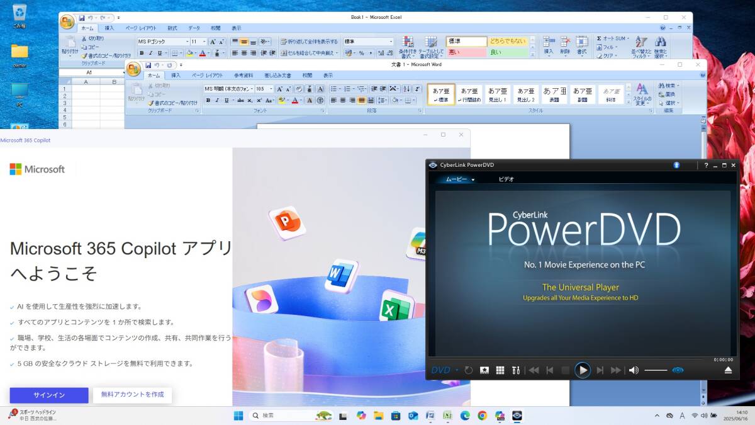The width and height of the screenshot is (755, 425).
Task: Open ごみ箱 on desktop
Action: [20, 16]
